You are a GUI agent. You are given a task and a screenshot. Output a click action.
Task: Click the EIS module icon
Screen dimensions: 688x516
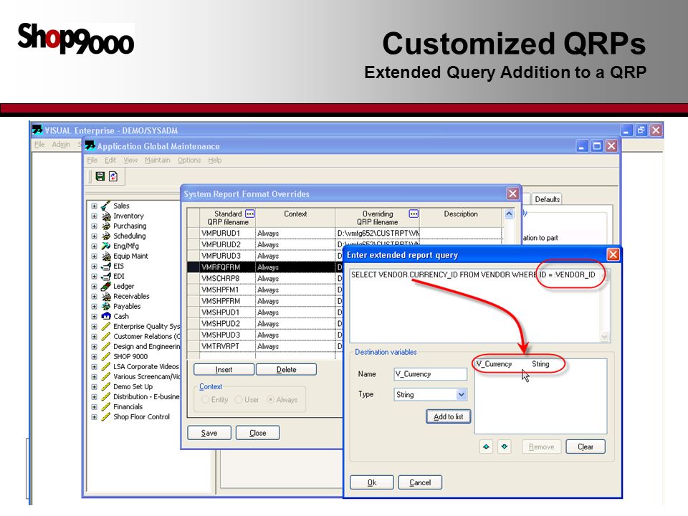106,267
